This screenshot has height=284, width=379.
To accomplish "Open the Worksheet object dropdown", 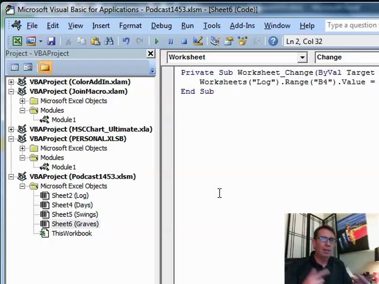I will tap(302, 58).
